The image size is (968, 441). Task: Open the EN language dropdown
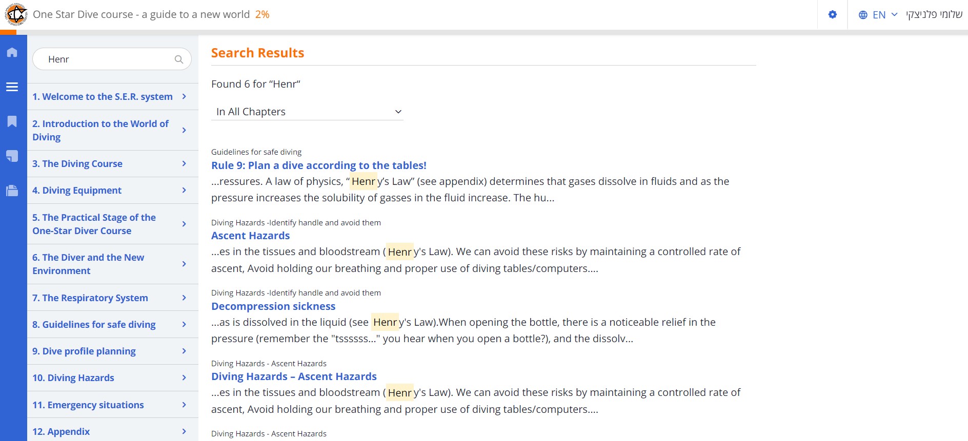tap(878, 15)
